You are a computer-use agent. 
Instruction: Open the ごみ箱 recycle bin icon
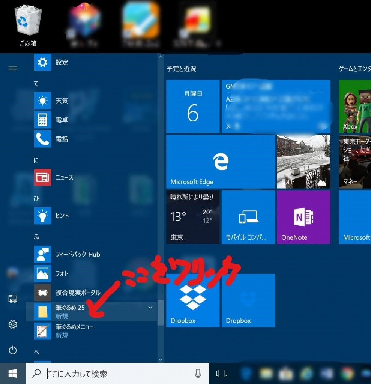pos(28,25)
